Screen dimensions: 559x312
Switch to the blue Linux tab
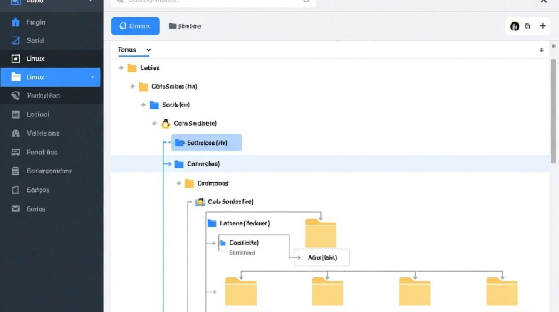(x=135, y=26)
